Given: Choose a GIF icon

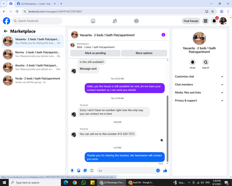Looking at the screenshot, I should click(92, 171).
